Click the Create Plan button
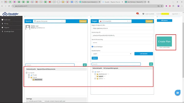Image resolution: width=184 pixels, height=103 pixels. [x=164, y=41]
